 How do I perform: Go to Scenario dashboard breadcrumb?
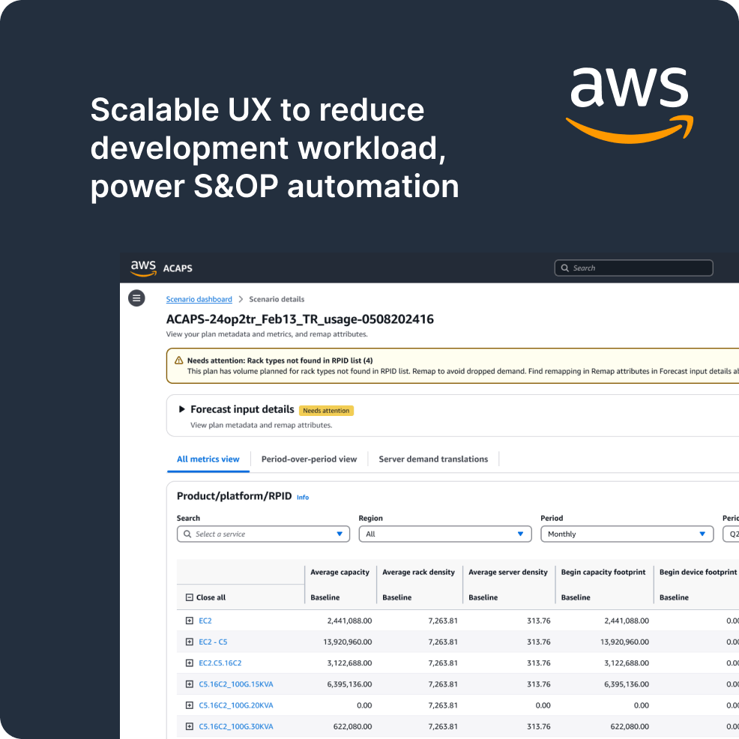coord(199,299)
